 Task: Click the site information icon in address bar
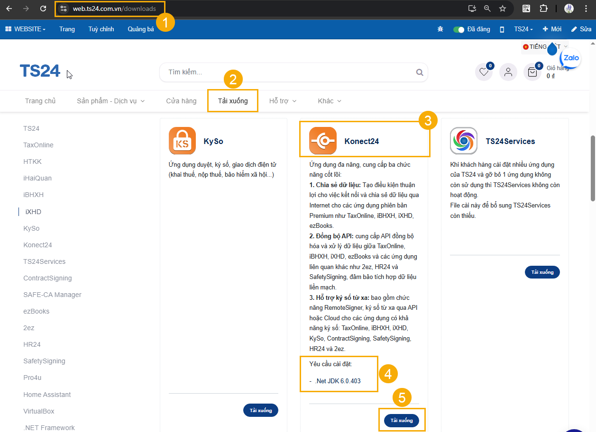tap(64, 9)
